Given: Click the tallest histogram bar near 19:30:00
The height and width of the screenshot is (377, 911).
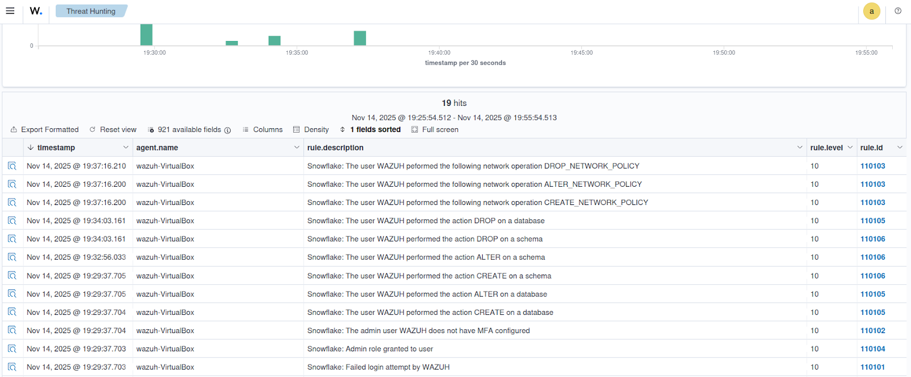Looking at the screenshot, I should tap(146, 35).
